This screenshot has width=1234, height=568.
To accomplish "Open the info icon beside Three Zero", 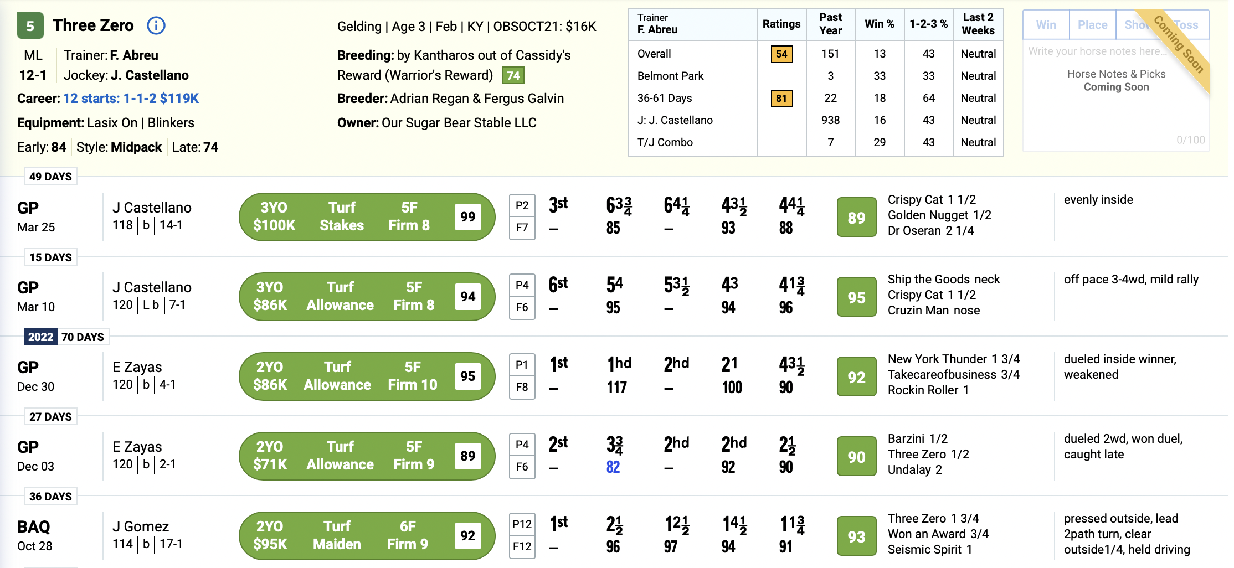I will click(156, 25).
